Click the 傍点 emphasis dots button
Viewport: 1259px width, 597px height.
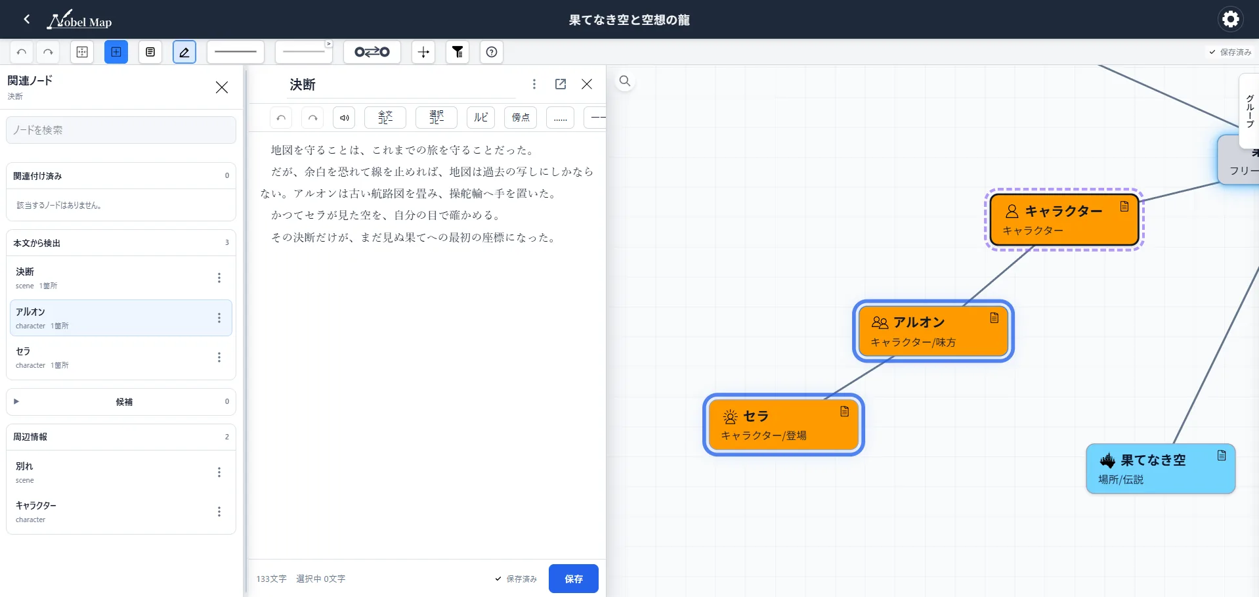tap(521, 118)
